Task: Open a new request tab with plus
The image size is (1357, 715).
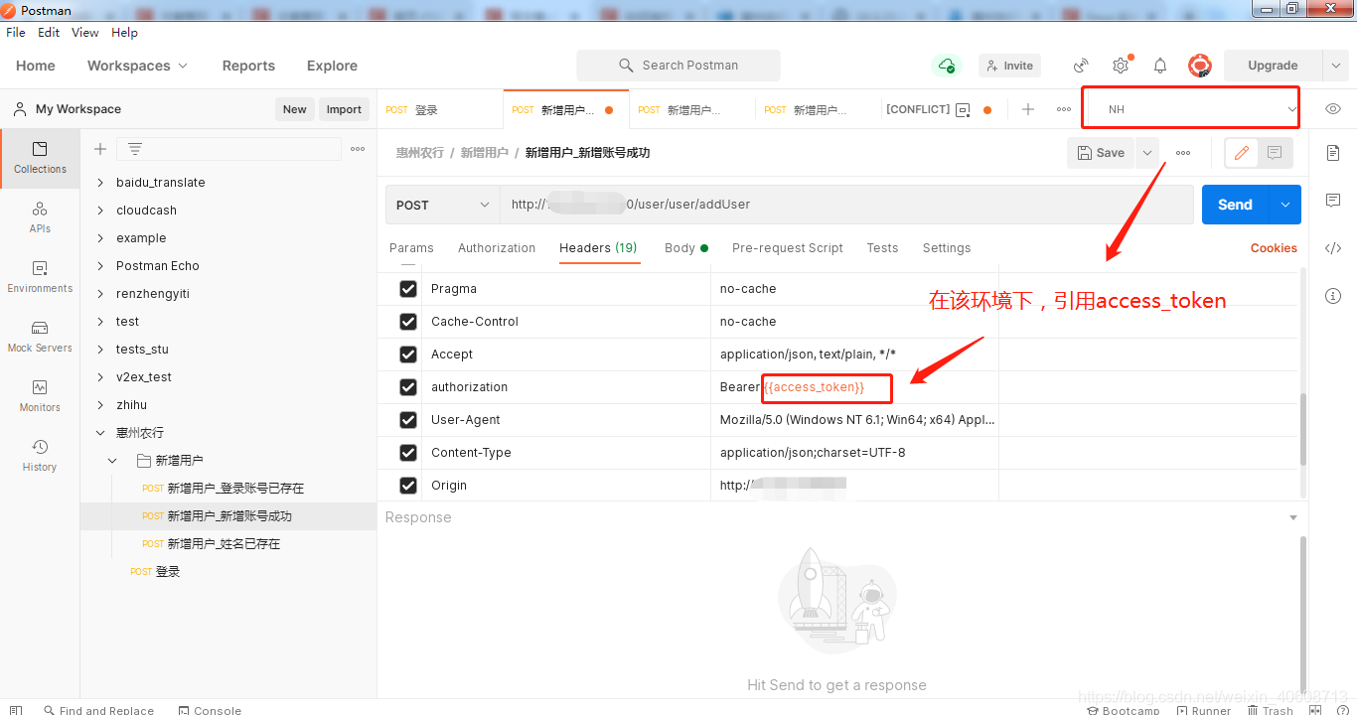Action: point(1028,109)
